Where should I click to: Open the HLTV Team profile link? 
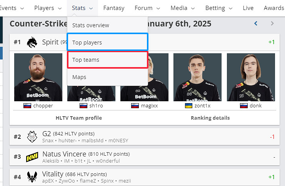tap(79, 118)
